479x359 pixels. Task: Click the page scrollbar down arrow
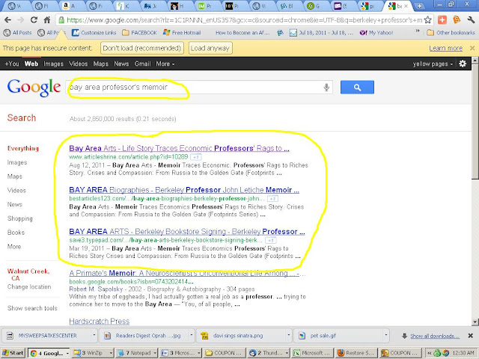[475, 322]
